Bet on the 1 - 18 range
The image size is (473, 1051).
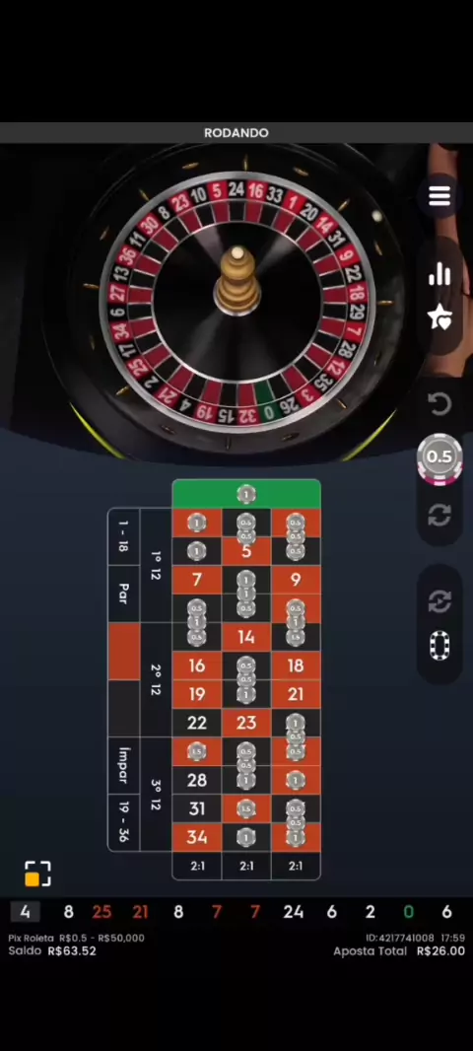coord(124,537)
